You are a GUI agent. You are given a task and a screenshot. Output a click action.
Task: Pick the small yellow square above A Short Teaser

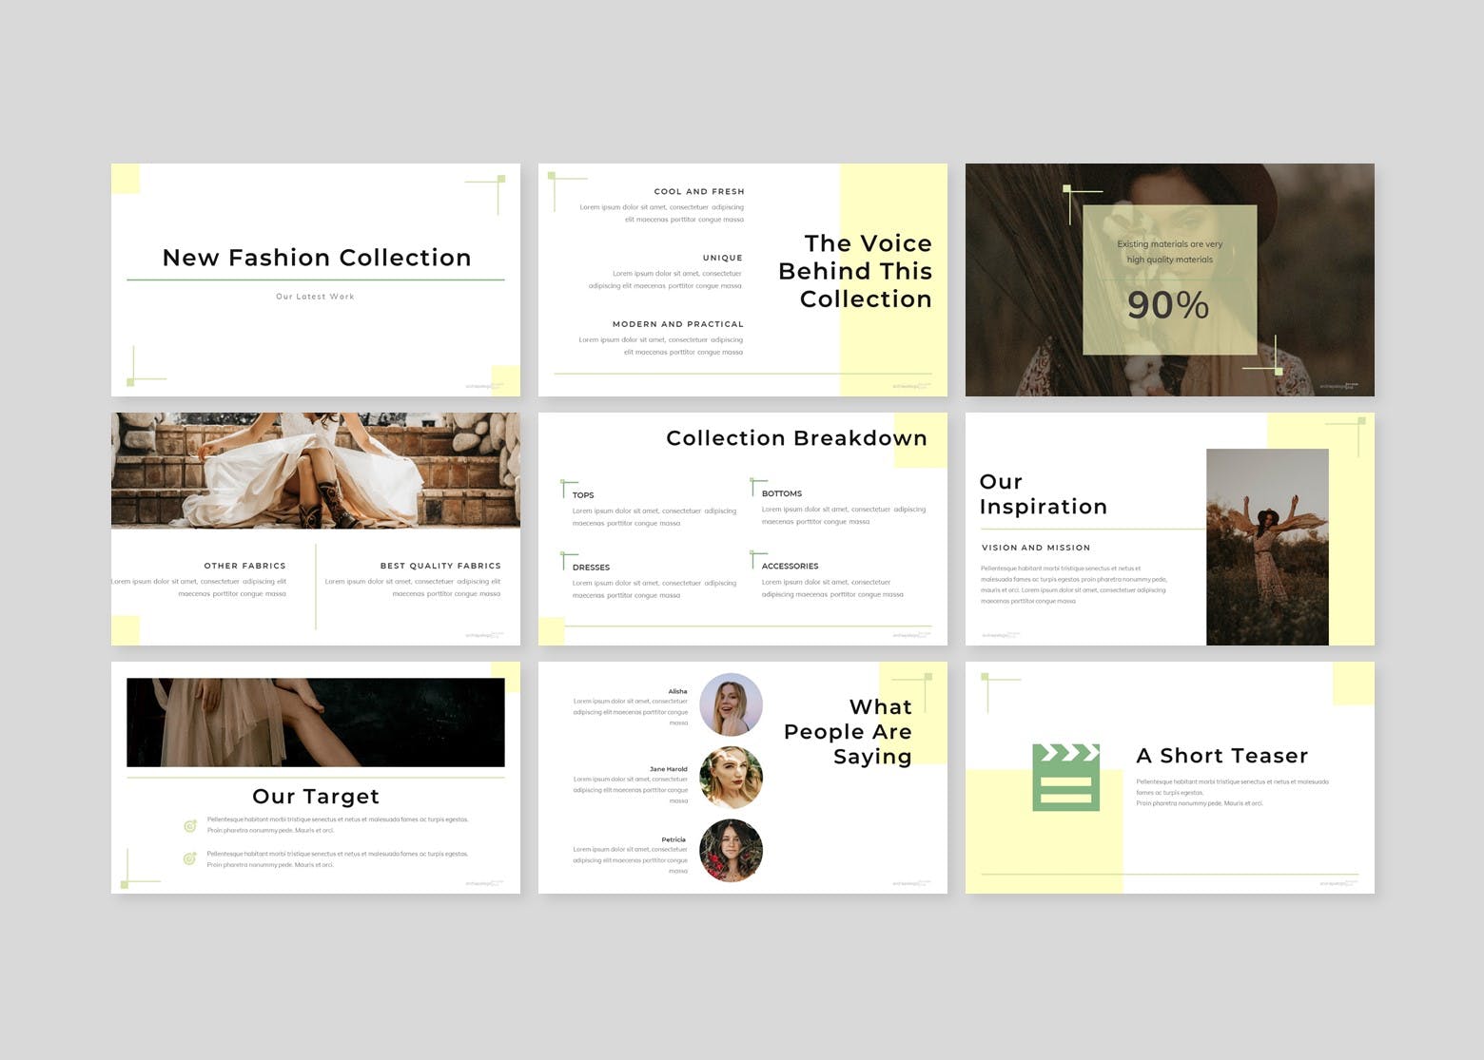(x=1353, y=684)
